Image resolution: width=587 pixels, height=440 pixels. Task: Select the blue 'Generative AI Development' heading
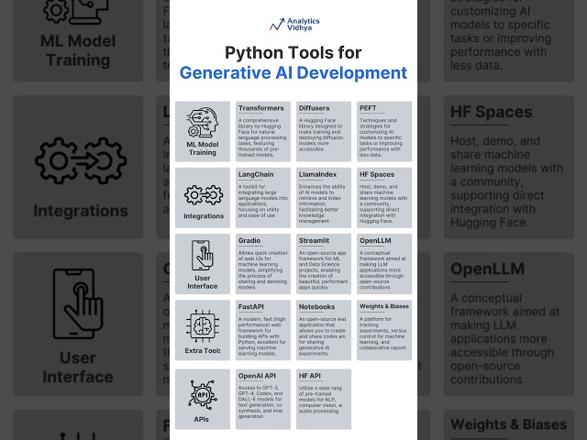point(293,72)
